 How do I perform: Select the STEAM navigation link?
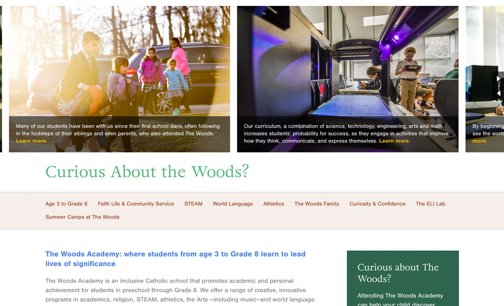point(193,203)
